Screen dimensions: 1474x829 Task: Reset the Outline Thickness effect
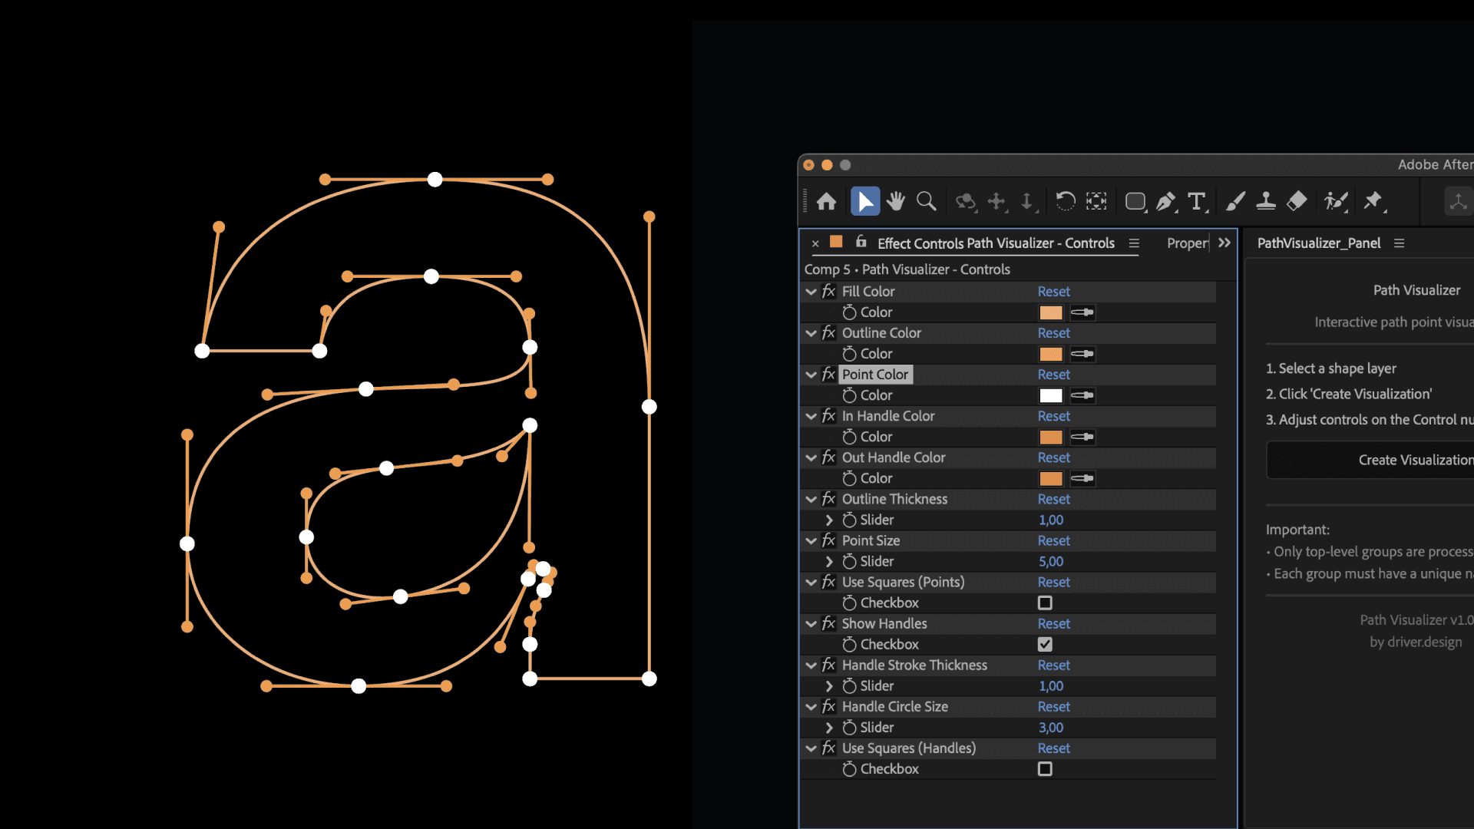coord(1053,499)
